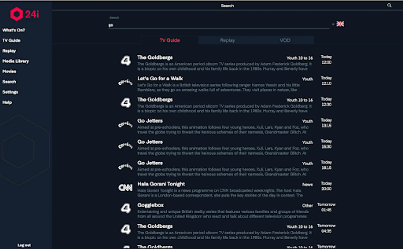
Task: Click Channel 4 logo for The Goldbergs tomorrow 04:35
Action: click(126, 229)
